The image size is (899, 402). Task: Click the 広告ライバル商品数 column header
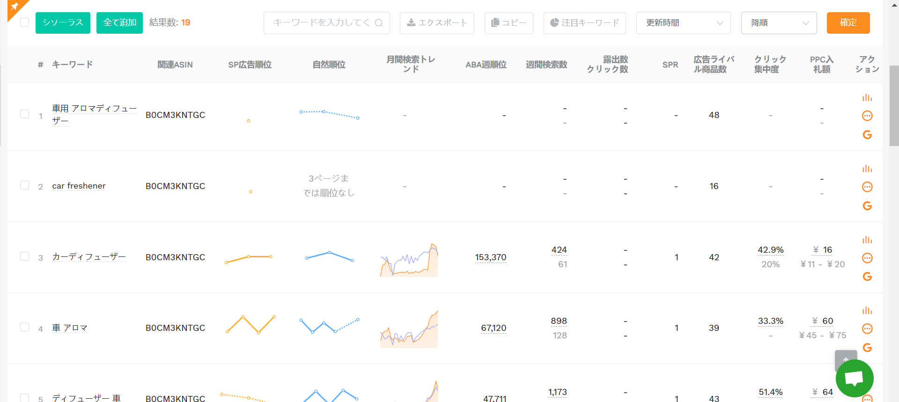[x=714, y=65]
